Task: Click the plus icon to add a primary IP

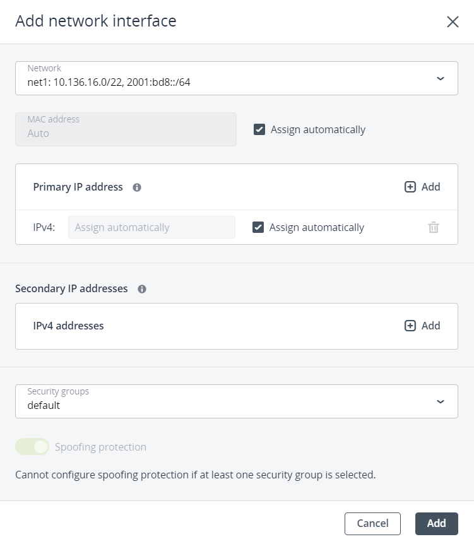Action: click(411, 186)
